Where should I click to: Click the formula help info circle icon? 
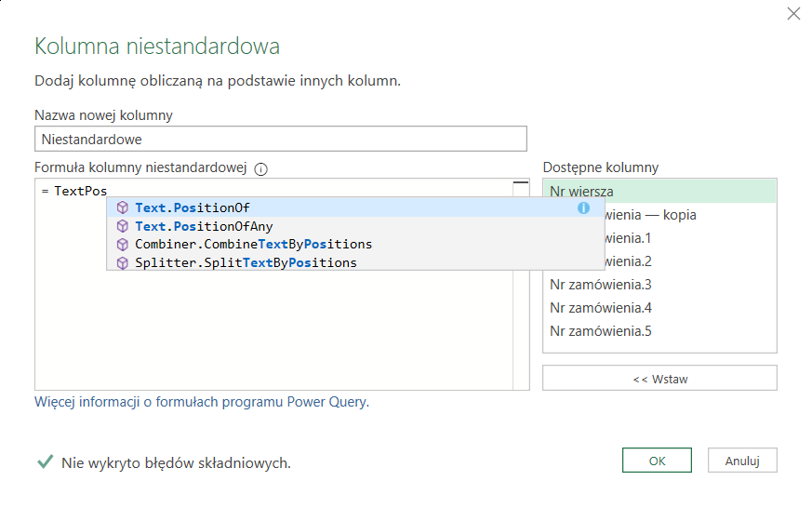260,169
